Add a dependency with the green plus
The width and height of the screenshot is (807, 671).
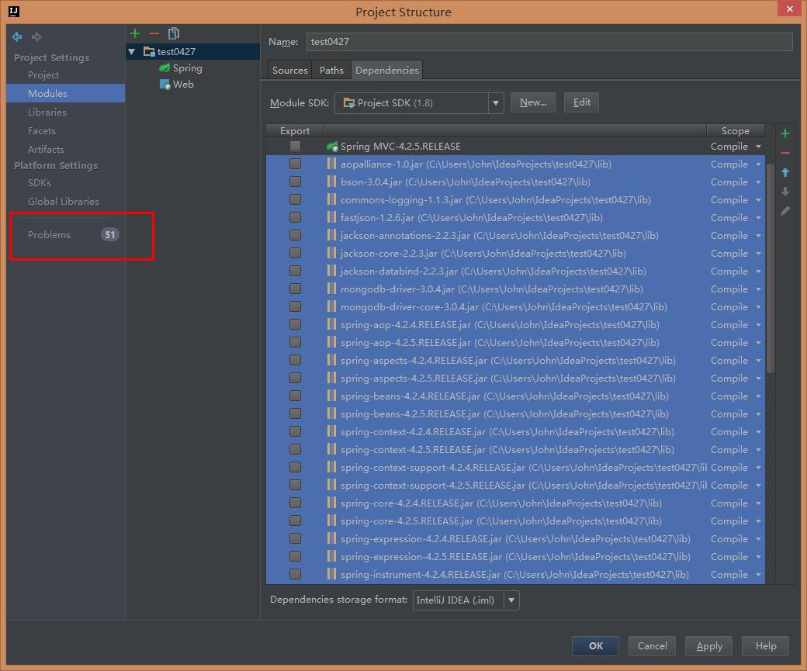click(784, 133)
